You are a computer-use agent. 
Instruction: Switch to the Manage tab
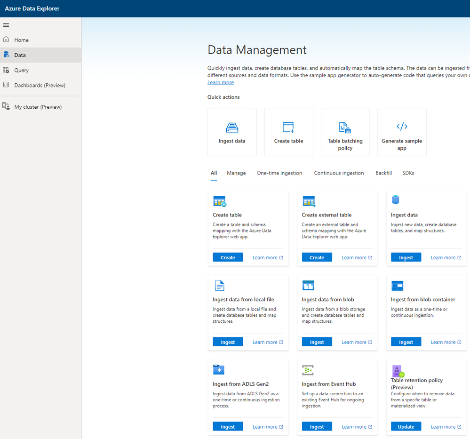(236, 173)
